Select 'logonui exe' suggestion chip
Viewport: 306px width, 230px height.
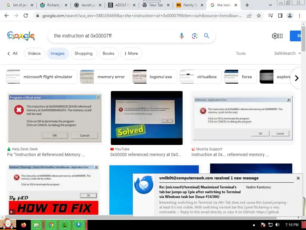(x=154, y=77)
